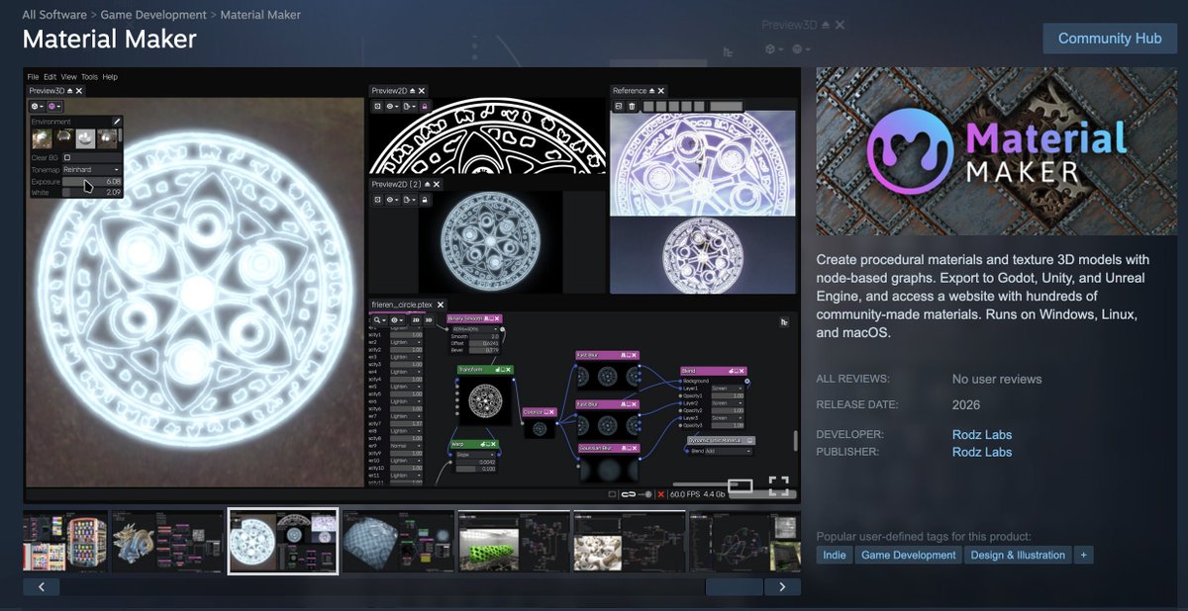The height and width of the screenshot is (611, 1188).
Task: Open Game Development breadcrumb link
Action: point(153,15)
